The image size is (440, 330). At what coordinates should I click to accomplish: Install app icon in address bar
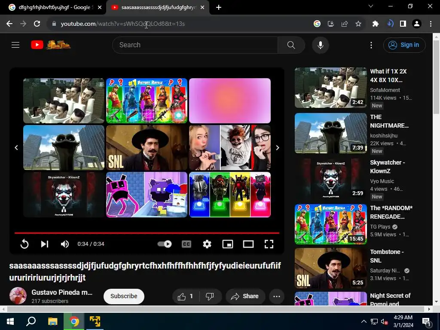[x=331, y=24]
